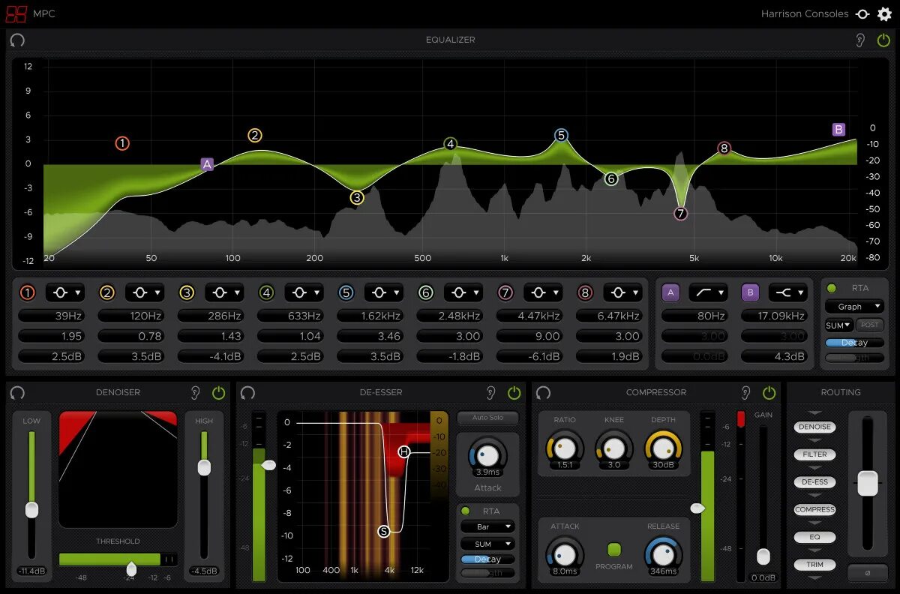Open band 2 filter type dropdown

click(x=145, y=292)
